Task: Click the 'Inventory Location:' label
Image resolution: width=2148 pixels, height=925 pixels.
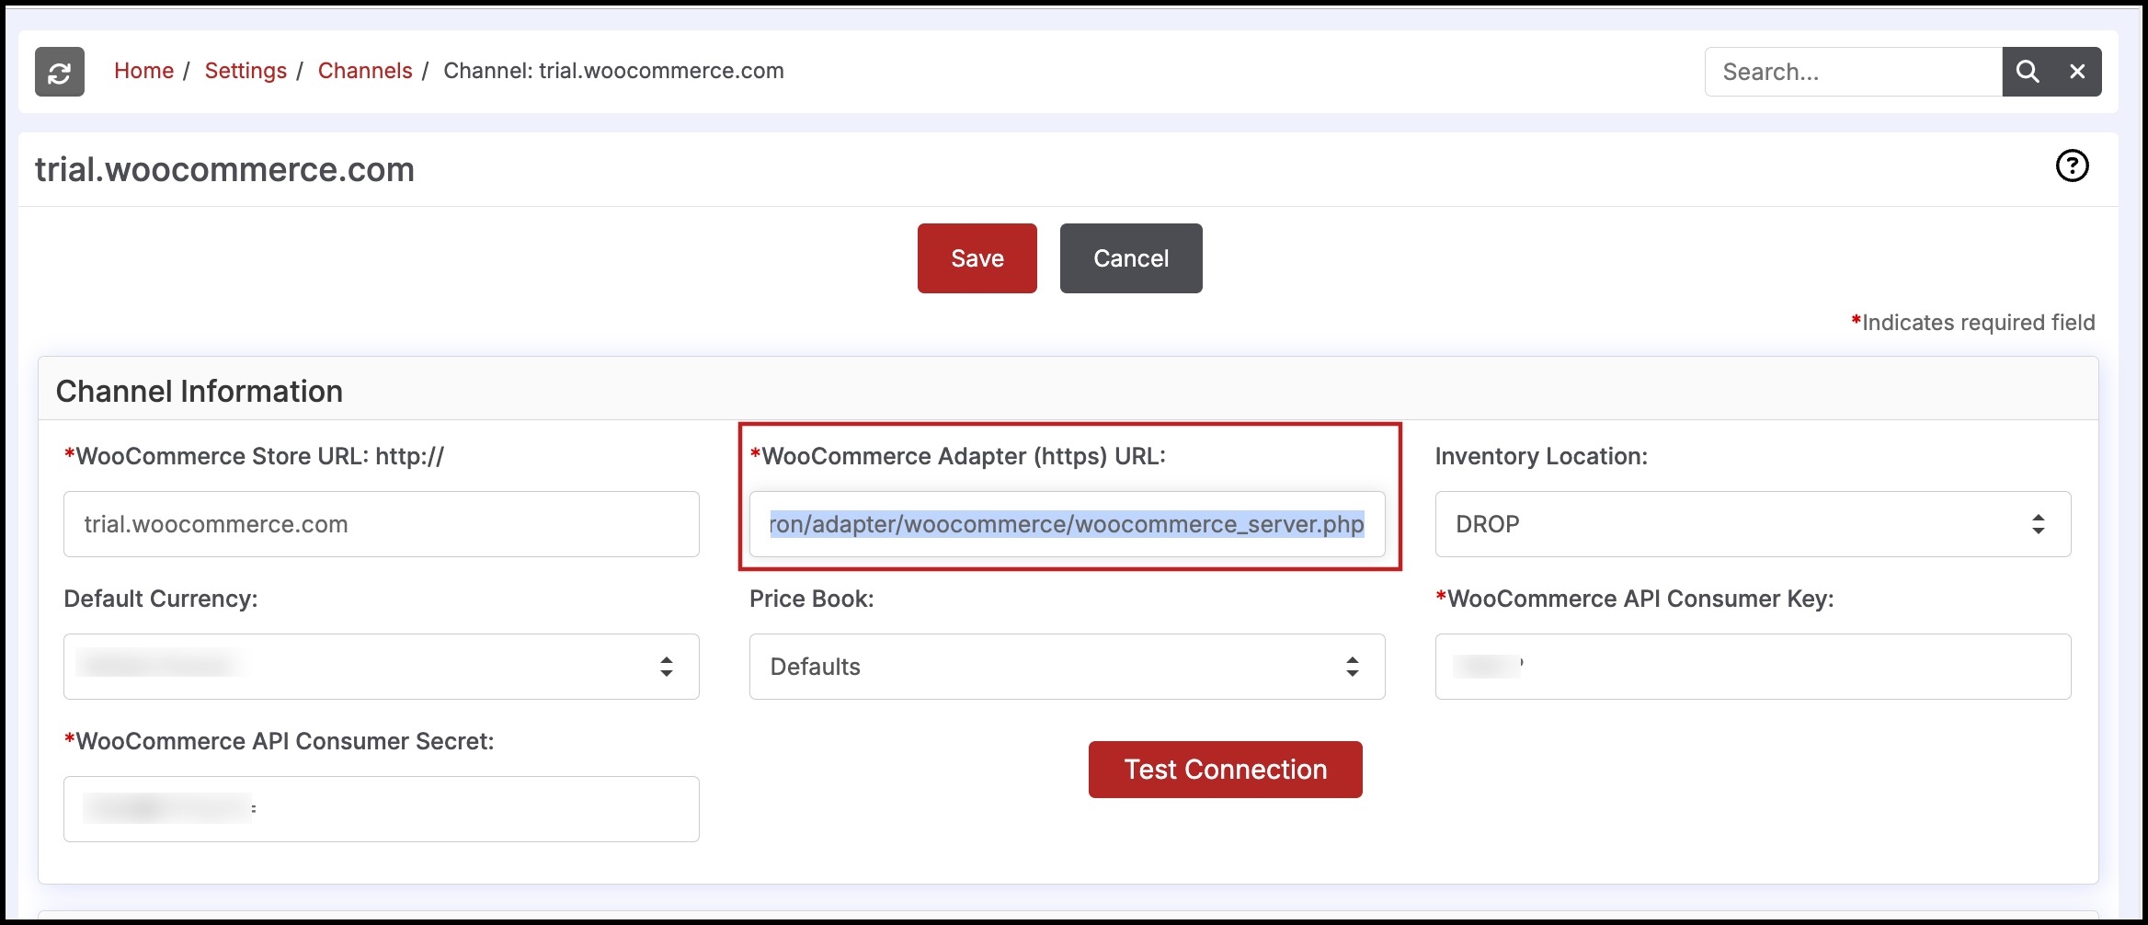Action: 1541,456
